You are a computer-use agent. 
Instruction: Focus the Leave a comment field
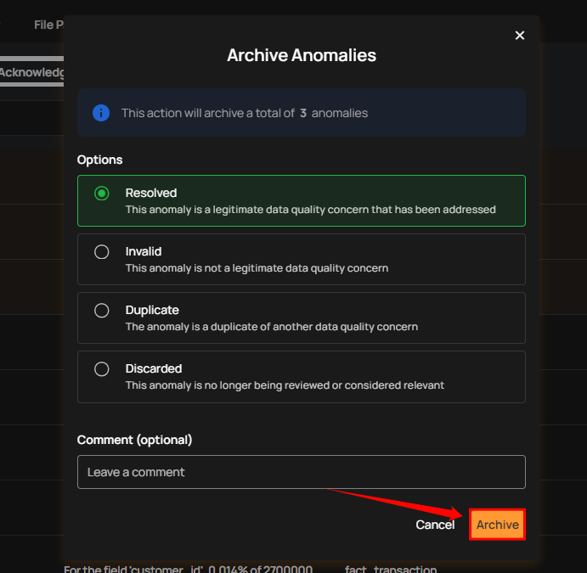click(x=302, y=472)
